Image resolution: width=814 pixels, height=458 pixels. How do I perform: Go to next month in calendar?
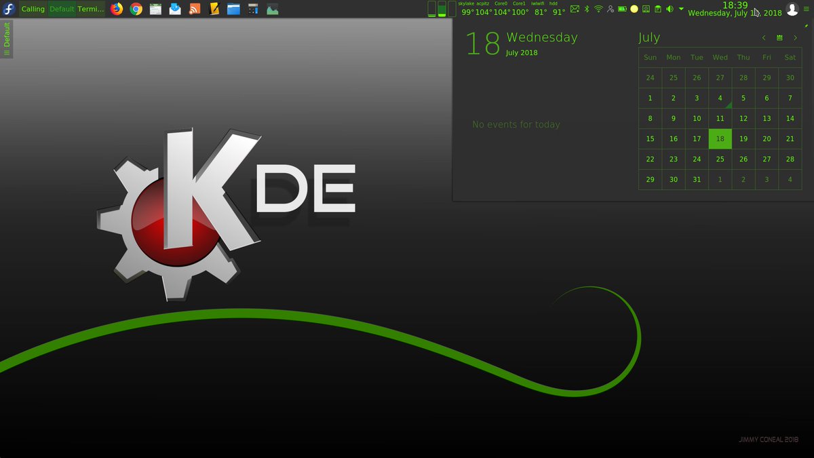click(x=795, y=38)
